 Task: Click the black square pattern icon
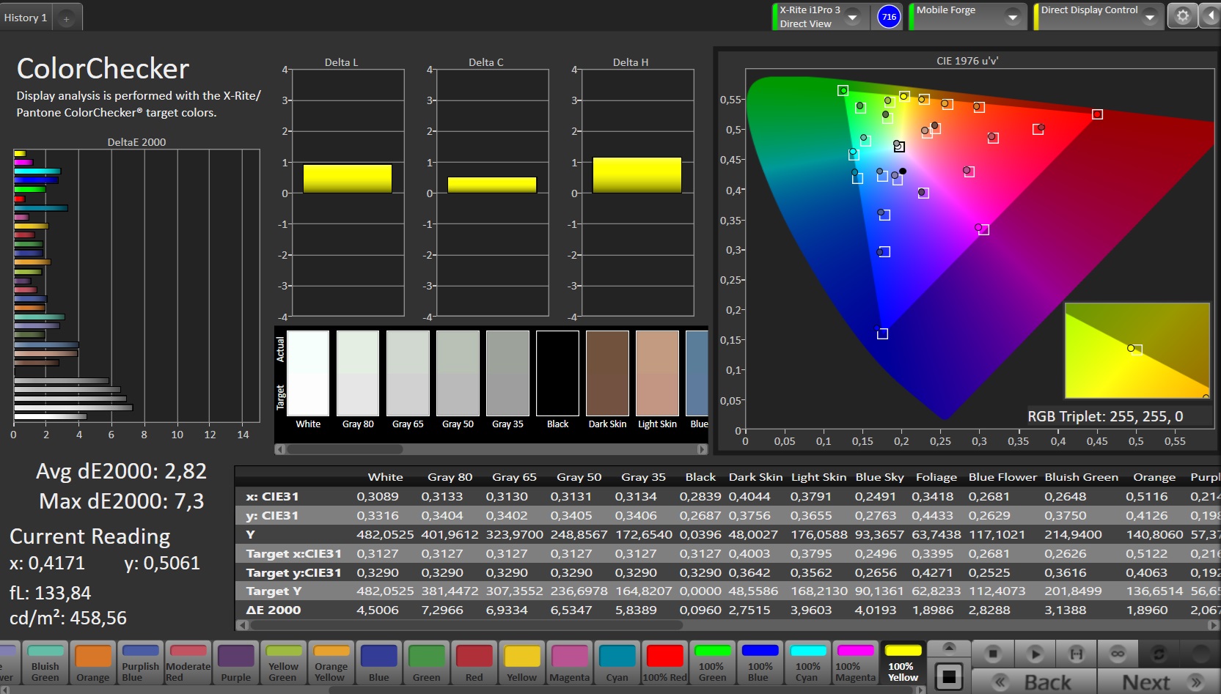(x=949, y=676)
